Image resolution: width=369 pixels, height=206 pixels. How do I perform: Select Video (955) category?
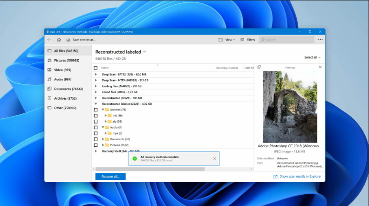[x=68, y=70]
